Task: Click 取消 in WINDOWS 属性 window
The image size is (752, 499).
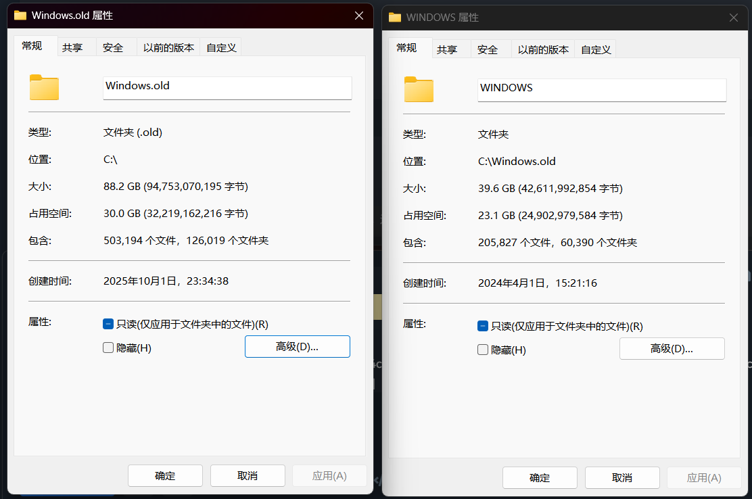Action: [x=621, y=477]
